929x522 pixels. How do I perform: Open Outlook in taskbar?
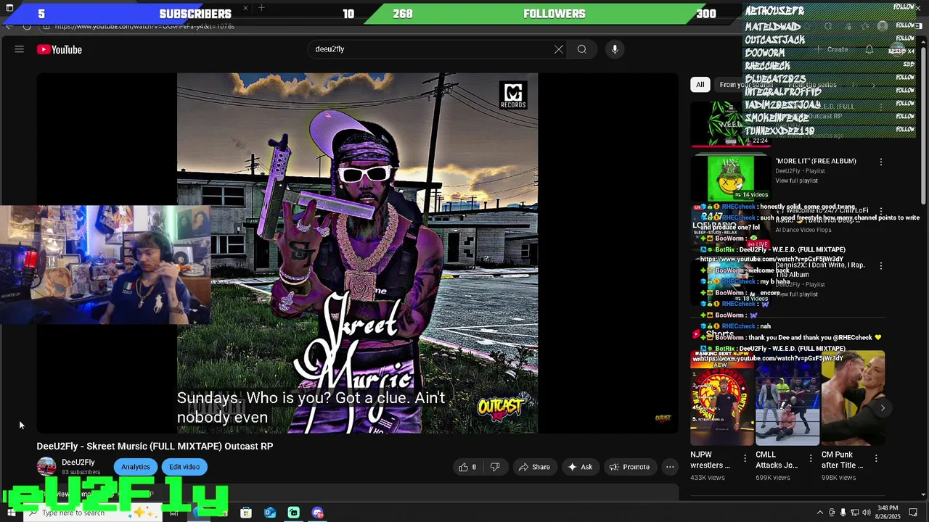[270, 513]
